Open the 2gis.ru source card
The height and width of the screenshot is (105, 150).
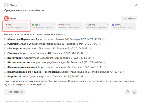[43, 26]
